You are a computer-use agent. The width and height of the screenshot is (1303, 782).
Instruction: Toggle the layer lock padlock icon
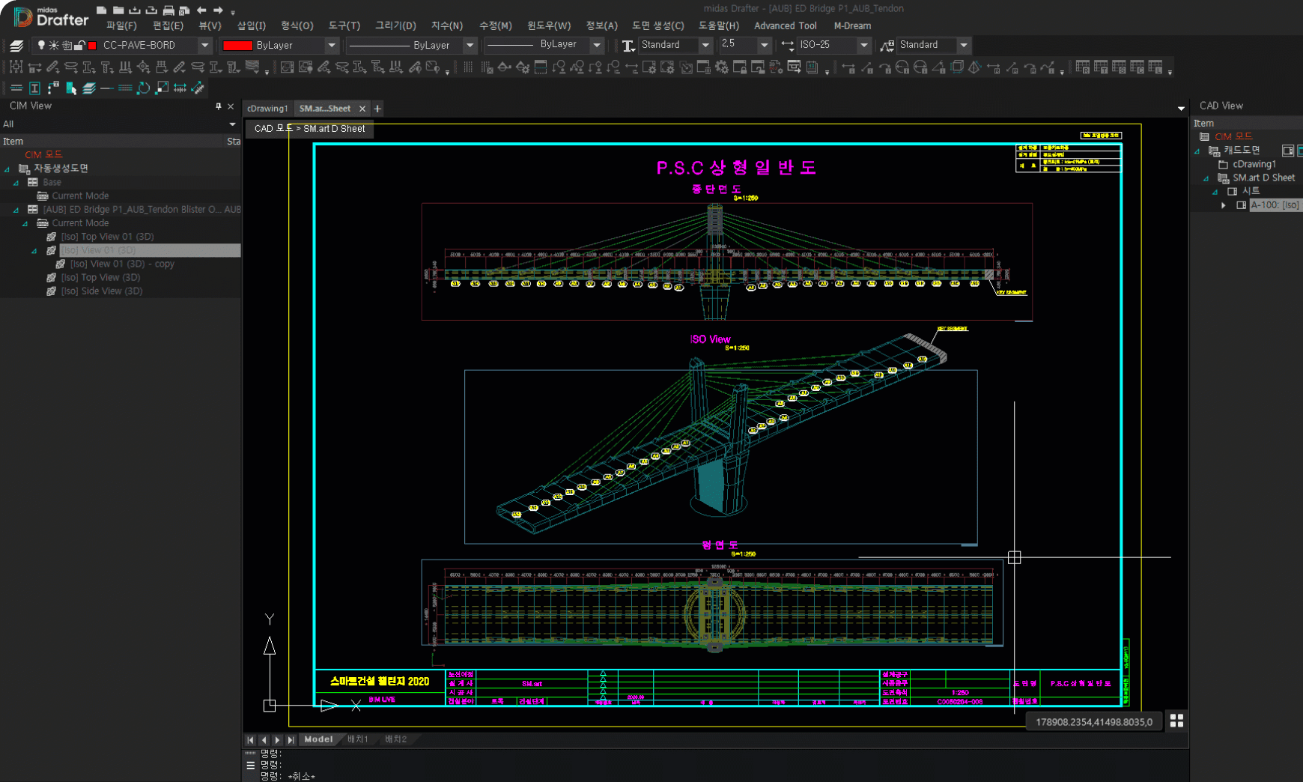(79, 46)
